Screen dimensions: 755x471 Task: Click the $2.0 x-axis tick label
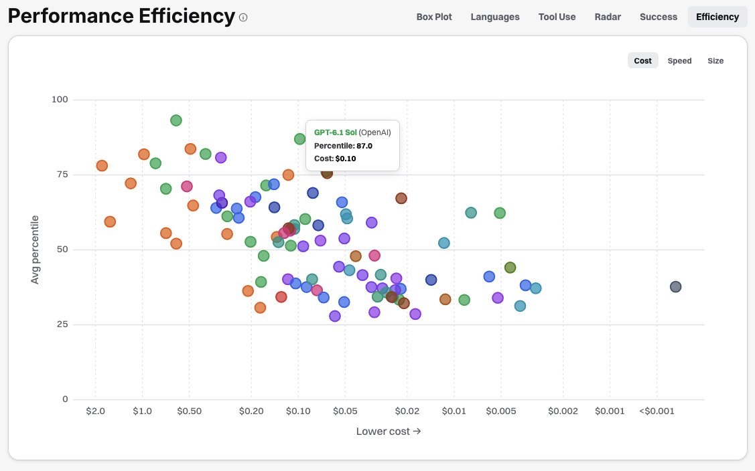(95, 411)
